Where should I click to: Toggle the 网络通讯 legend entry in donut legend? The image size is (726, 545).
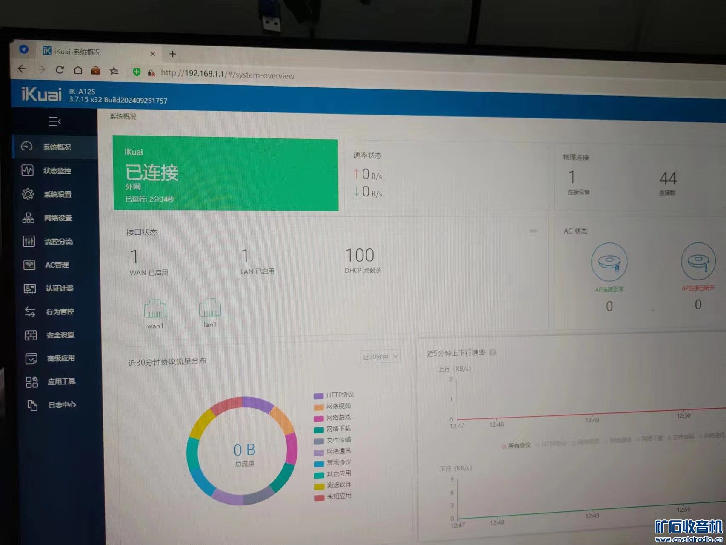333,452
